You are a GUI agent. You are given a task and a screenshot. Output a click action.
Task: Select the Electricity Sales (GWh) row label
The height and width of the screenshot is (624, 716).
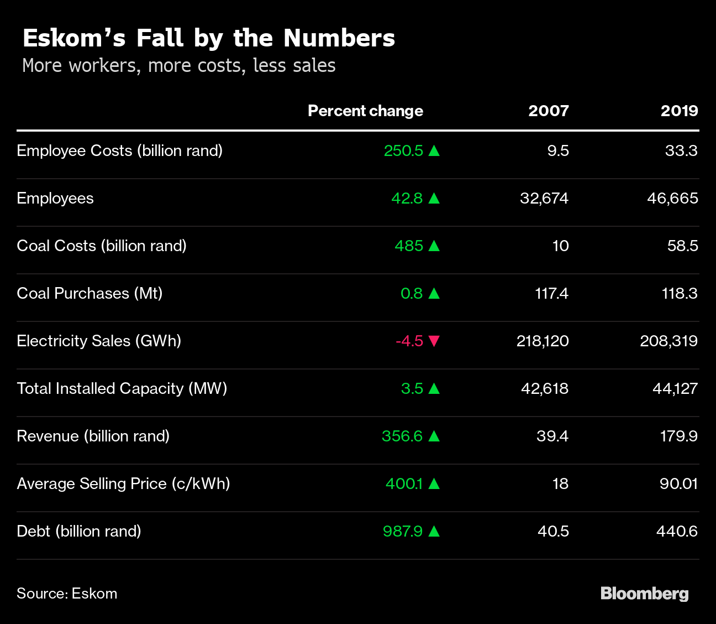pos(99,341)
